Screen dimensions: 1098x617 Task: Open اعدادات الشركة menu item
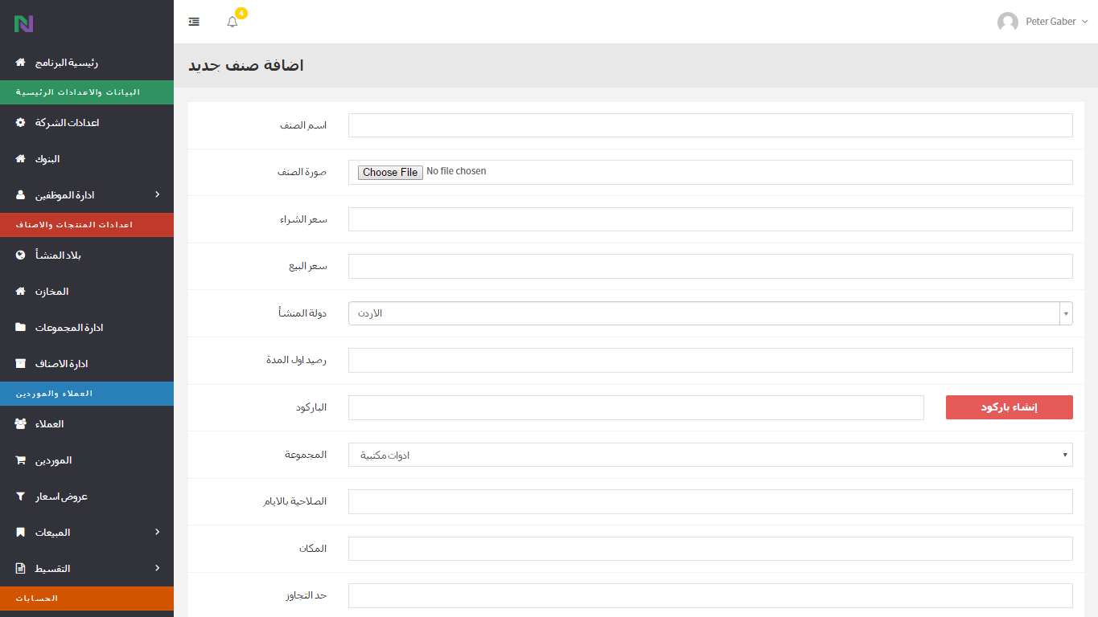click(x=87, y=123)
